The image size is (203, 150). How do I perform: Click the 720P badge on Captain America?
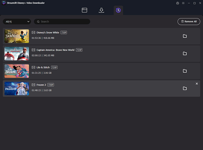point(79,50)
